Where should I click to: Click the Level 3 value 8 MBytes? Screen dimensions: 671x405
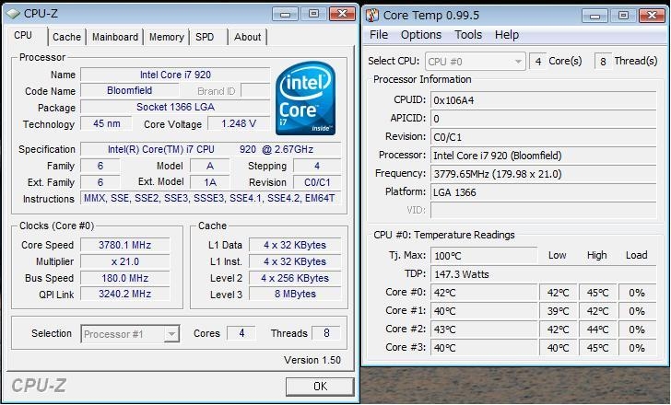tap(295, 294)
